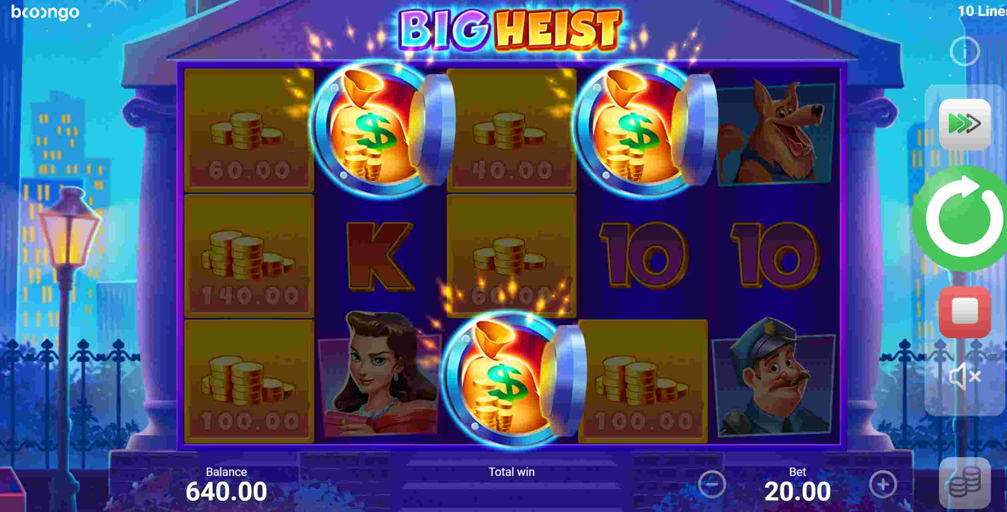Stop autoplay with the red button
The width and height of the screenshot is (1007, 512).
(965, 312)
